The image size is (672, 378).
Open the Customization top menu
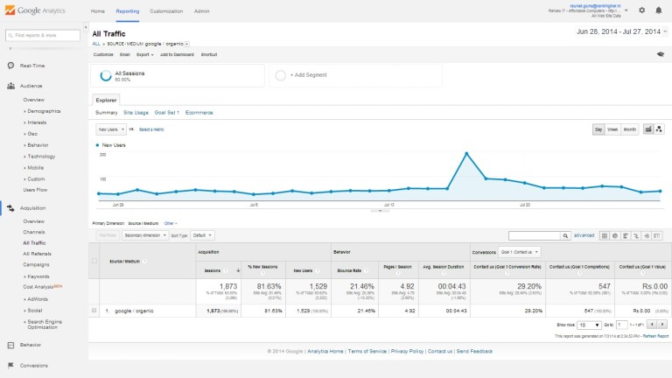point(166,11)
